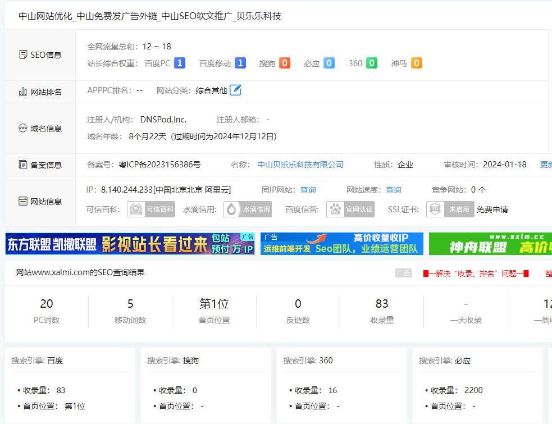Click the 网站www.xalmi.com的SEO查询结果 heading
This screenshot has height=424, width=552.
(x=80, y=272)
